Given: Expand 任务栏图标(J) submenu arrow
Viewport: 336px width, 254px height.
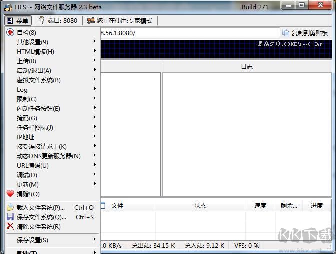Looking at the screenshot, I should coord(95,127).
